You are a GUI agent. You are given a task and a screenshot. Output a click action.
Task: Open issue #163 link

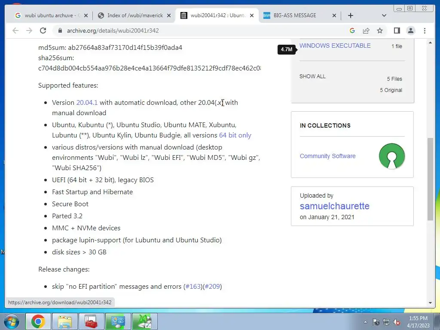click(193, 287)
